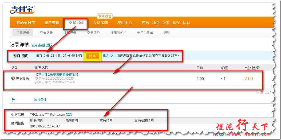Click the 对方信息: row label
Image resolution: width=281 pixels, height=140 pixels.
tap(19, 115)
